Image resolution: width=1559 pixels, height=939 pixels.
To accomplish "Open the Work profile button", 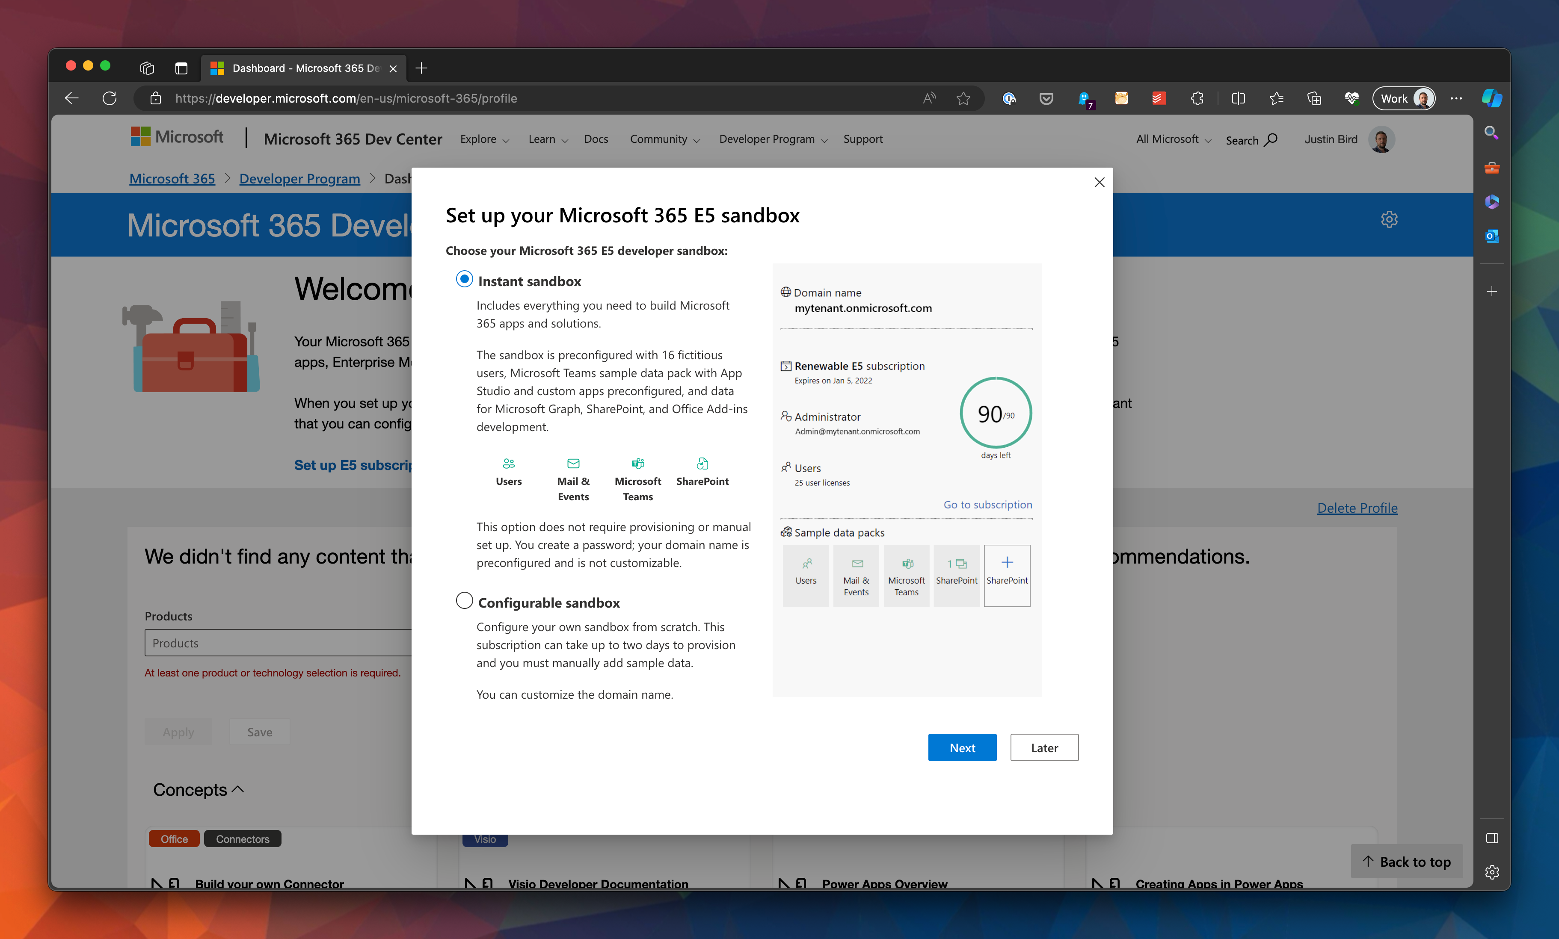I will point(1404,98).
